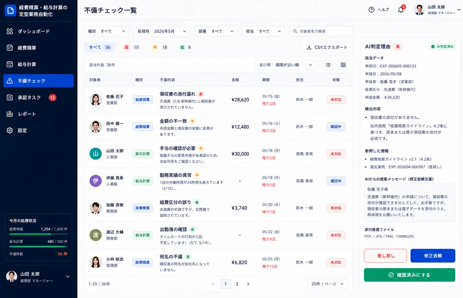Open レポート in the sidebar
Viewport: 463px width, 298px height.
tap(39, 114)
